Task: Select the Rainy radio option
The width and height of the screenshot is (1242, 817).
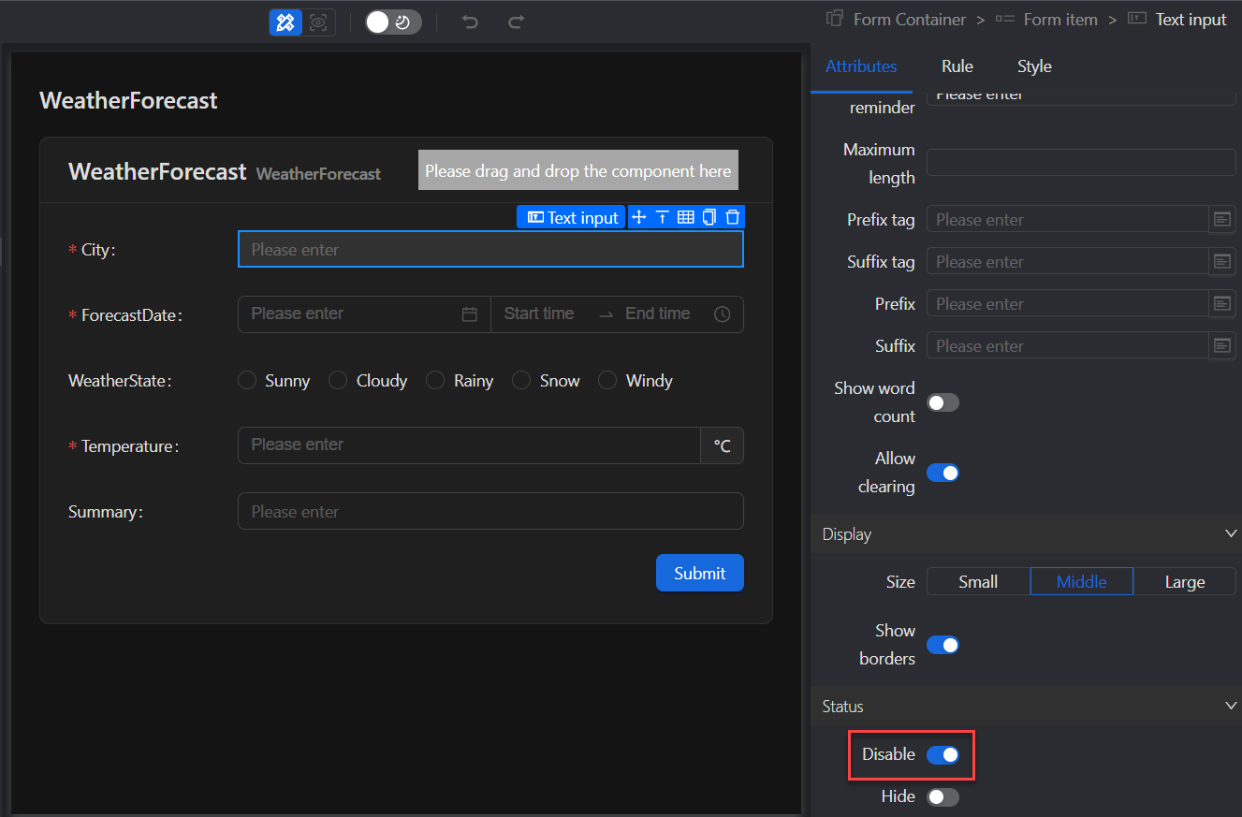Action: (x=435, y=380)
